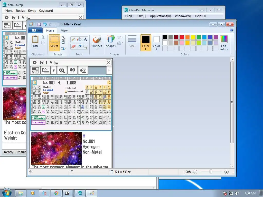The width and height of the screenshot is (263, 197).
Task: Open the Size line thickness dropdown
Action: tap(132, 43)
